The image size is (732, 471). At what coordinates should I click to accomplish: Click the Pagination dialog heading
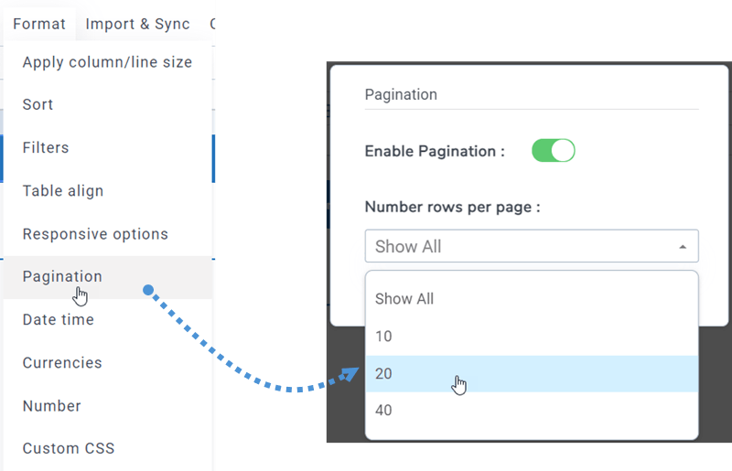click(401, 94)
